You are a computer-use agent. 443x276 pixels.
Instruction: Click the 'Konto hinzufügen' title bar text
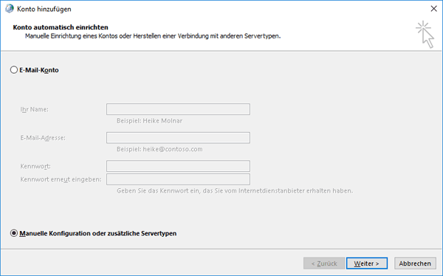(44, 9)
